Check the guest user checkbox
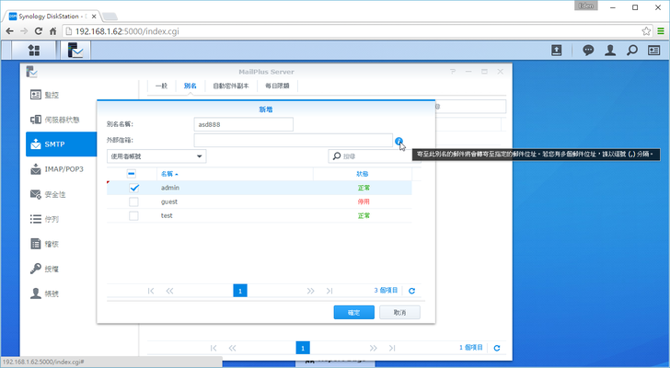Viewport: 670px width, 368px height. [x=133, y=201]
